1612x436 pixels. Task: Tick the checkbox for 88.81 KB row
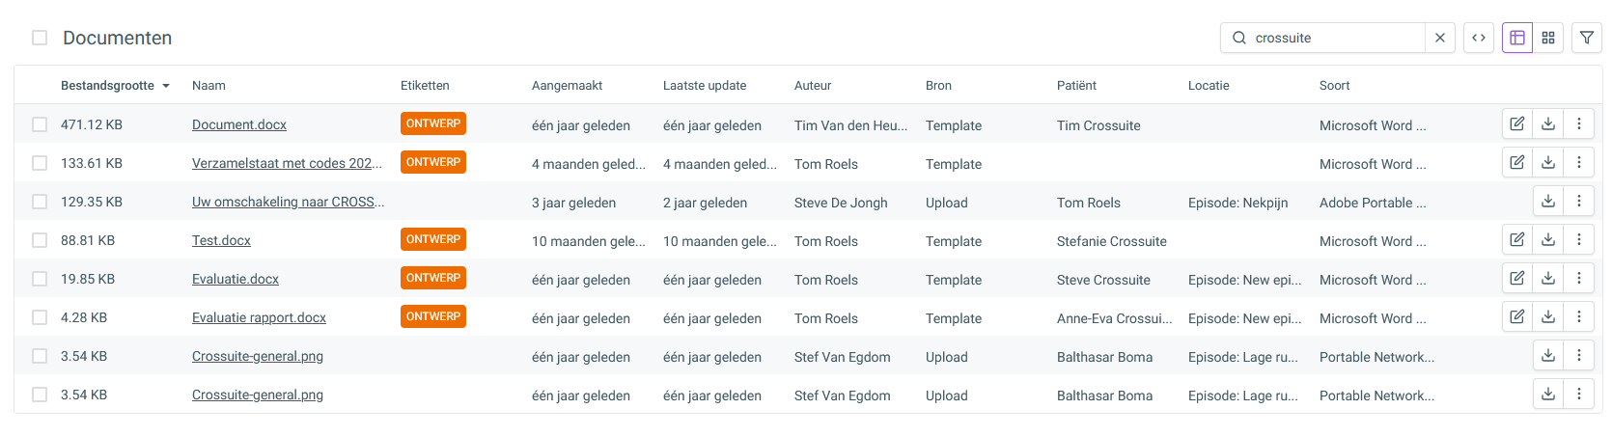click(x=40, y=240)
